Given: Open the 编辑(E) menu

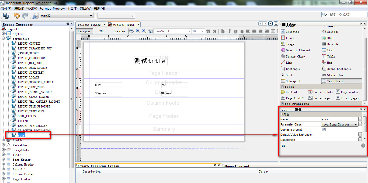Looking at the screenshot, I should pyautogui.click(x=19, y=9).
